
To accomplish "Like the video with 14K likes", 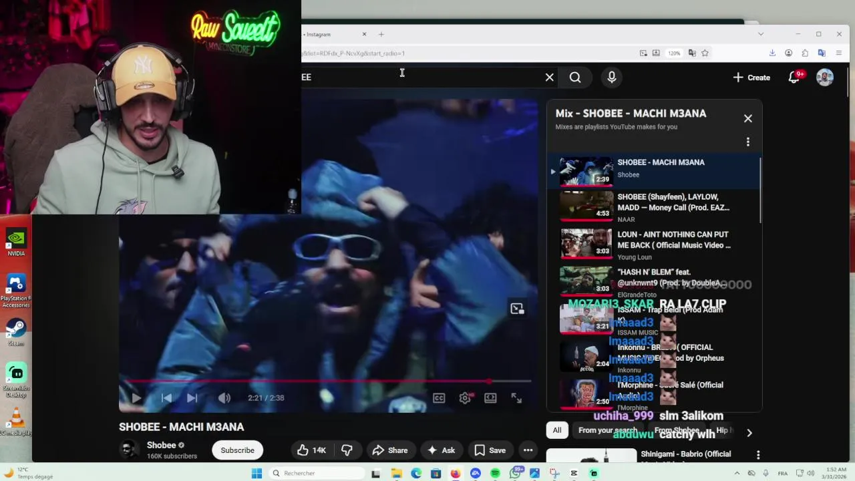I will (x=312, y=450).
